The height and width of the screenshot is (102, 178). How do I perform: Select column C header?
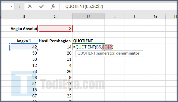[55, 16]
